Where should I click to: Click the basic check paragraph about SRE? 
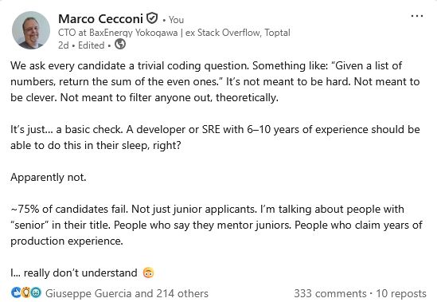215,137
